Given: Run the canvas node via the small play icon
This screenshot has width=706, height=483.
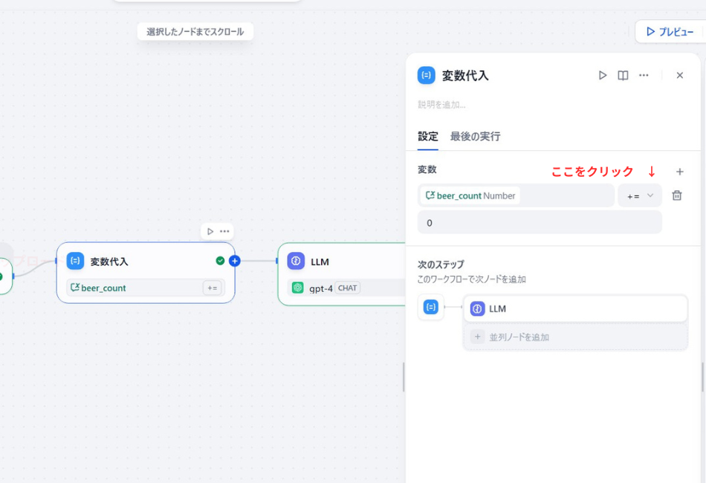Looking at the screenshot, I should (x=210, y=231).
